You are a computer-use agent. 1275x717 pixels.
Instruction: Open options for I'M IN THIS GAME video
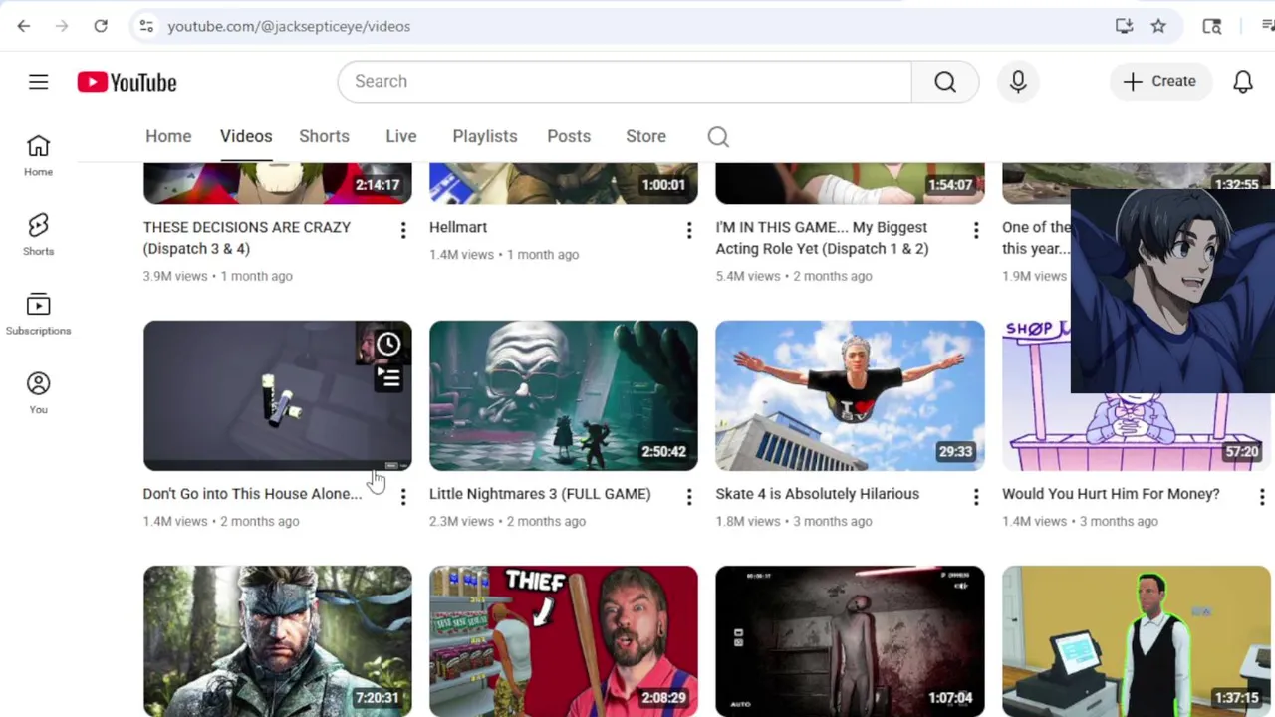[975, 231]
